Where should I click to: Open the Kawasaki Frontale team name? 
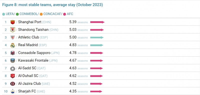click(x=33, y=60)
